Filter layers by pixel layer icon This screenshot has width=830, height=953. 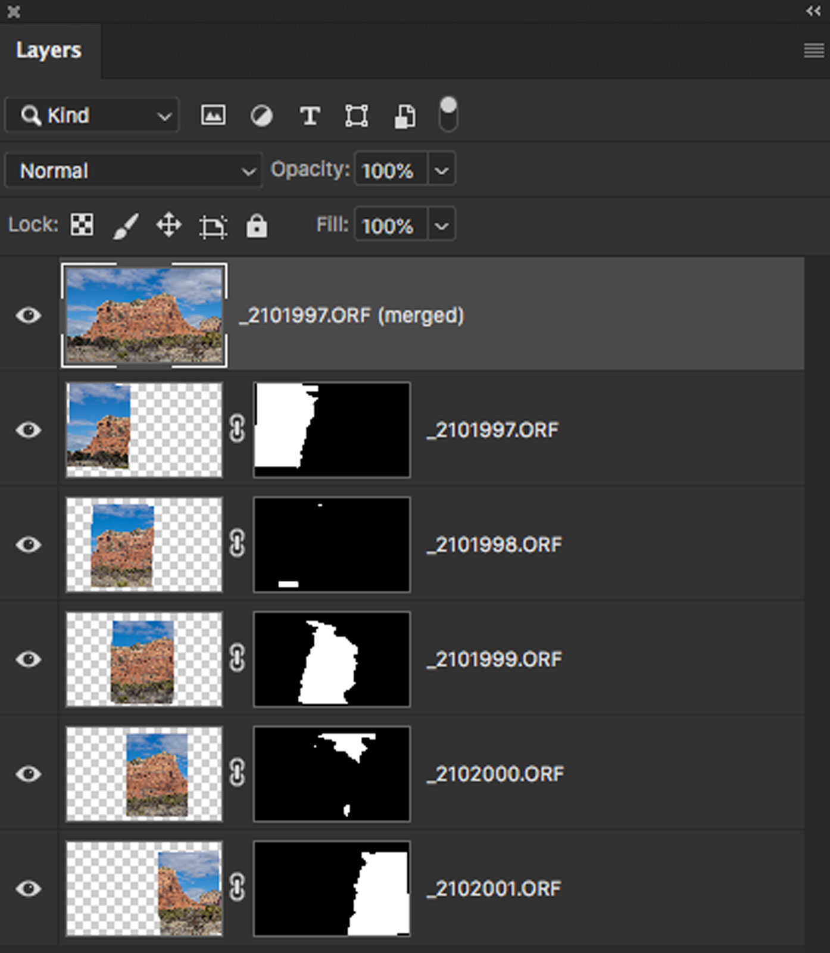[213, 115]
